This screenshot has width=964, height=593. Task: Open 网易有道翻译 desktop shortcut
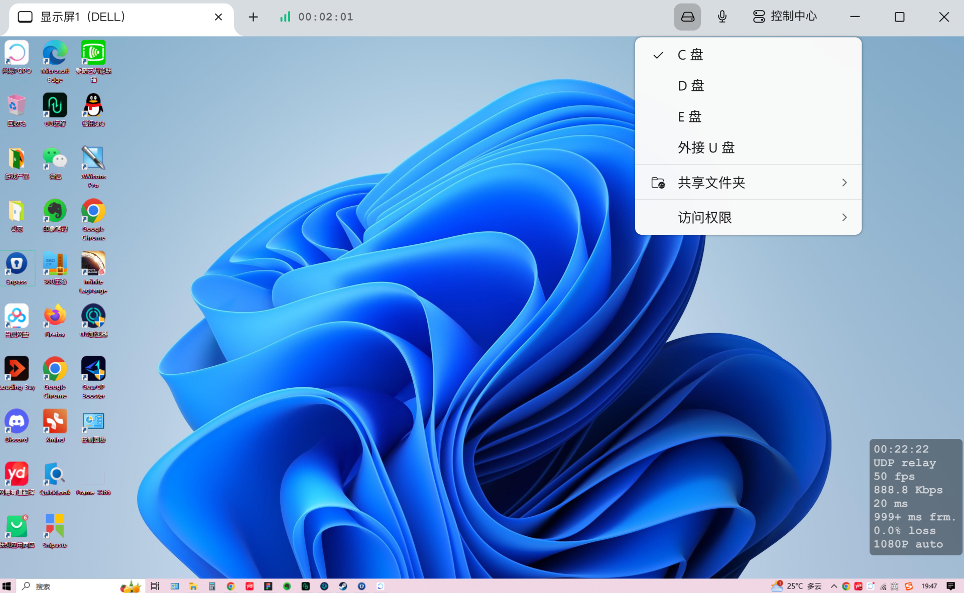pos(17,479)
